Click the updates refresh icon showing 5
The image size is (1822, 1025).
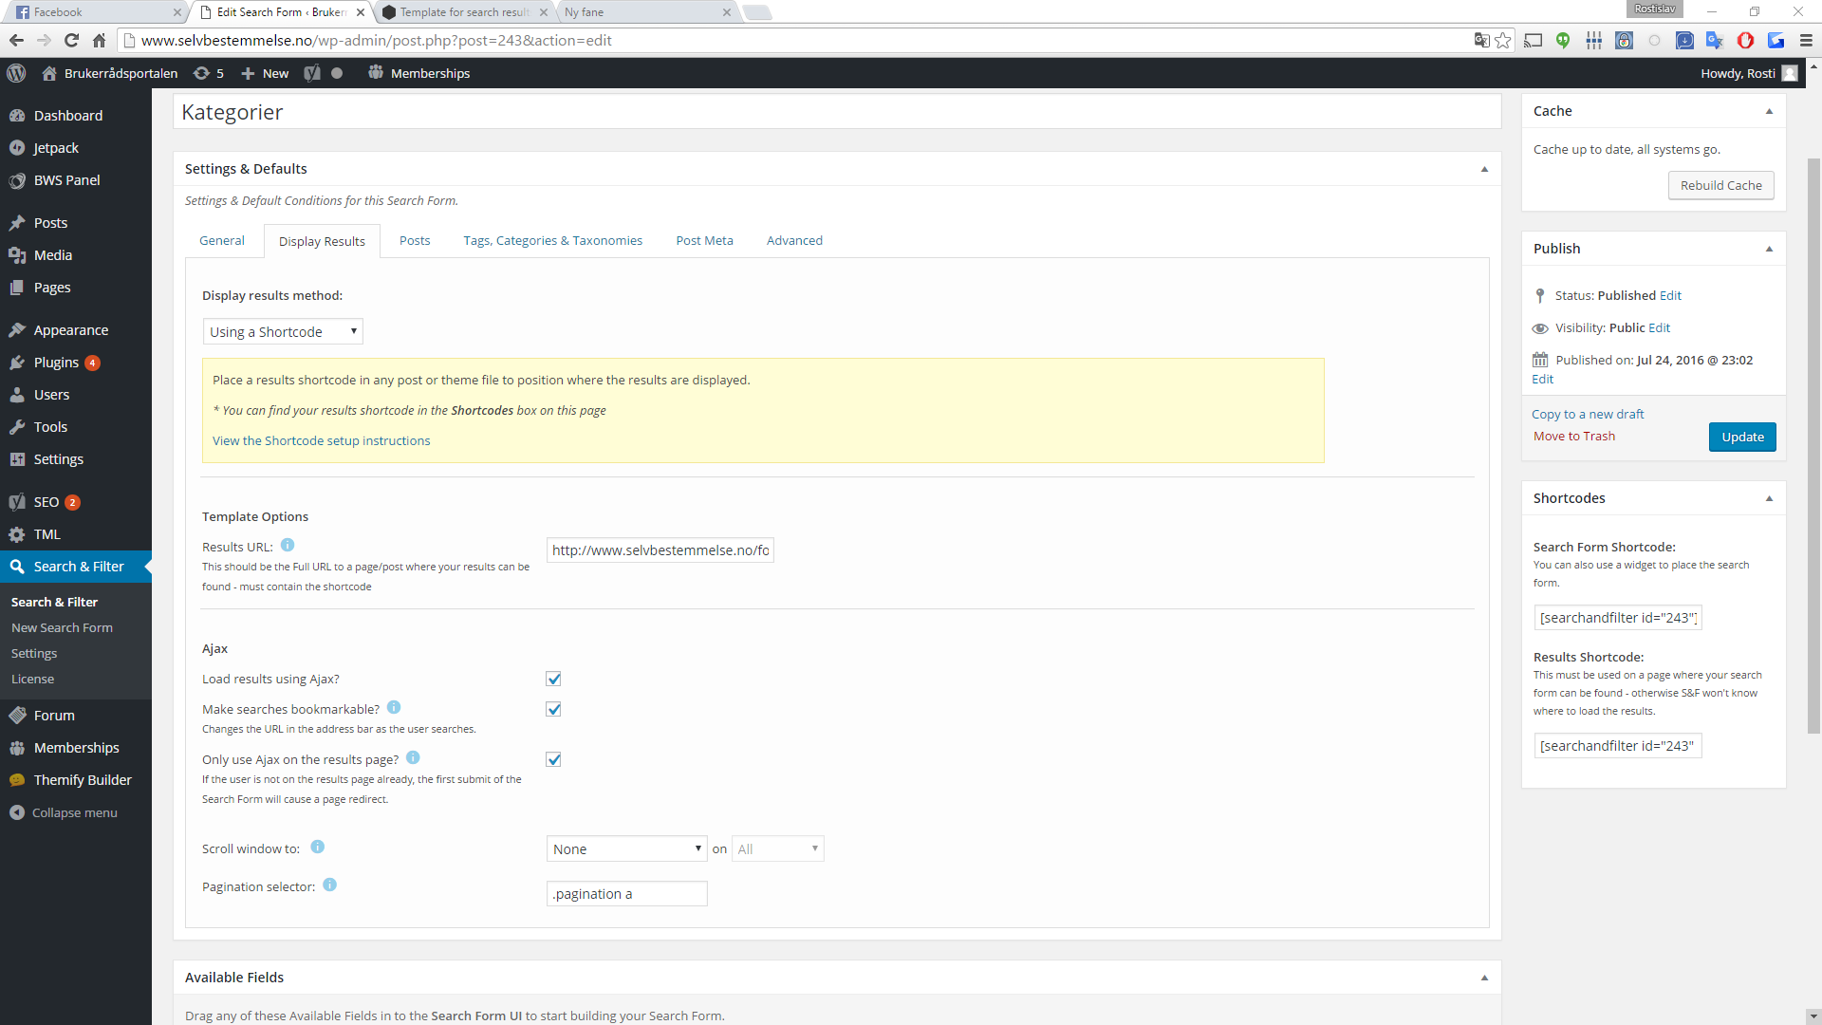click(x=201, y=73)
